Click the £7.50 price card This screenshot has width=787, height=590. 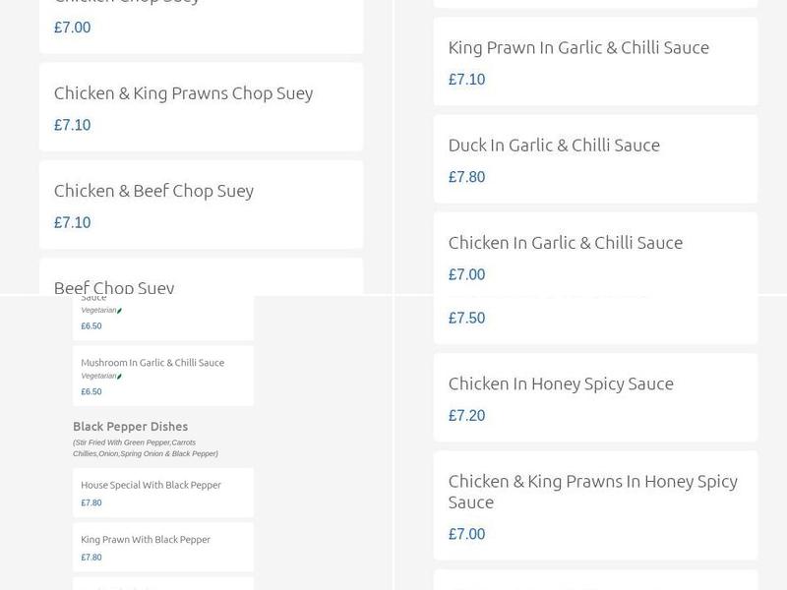coord(466,319)
